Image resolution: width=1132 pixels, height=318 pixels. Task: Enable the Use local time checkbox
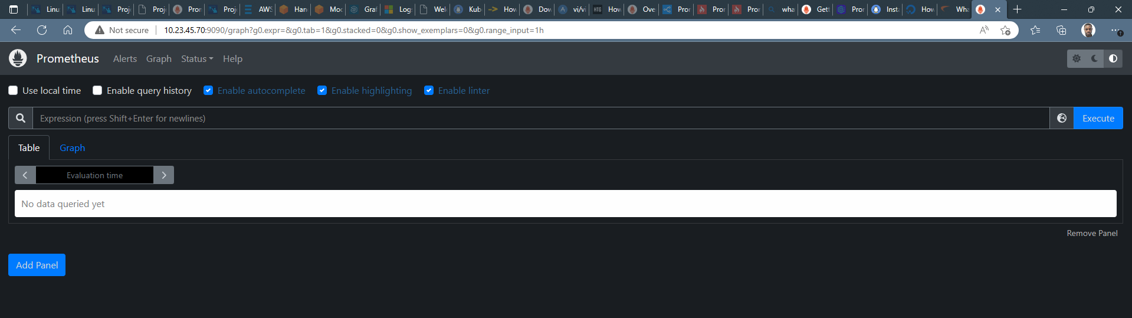coord(13,90)
